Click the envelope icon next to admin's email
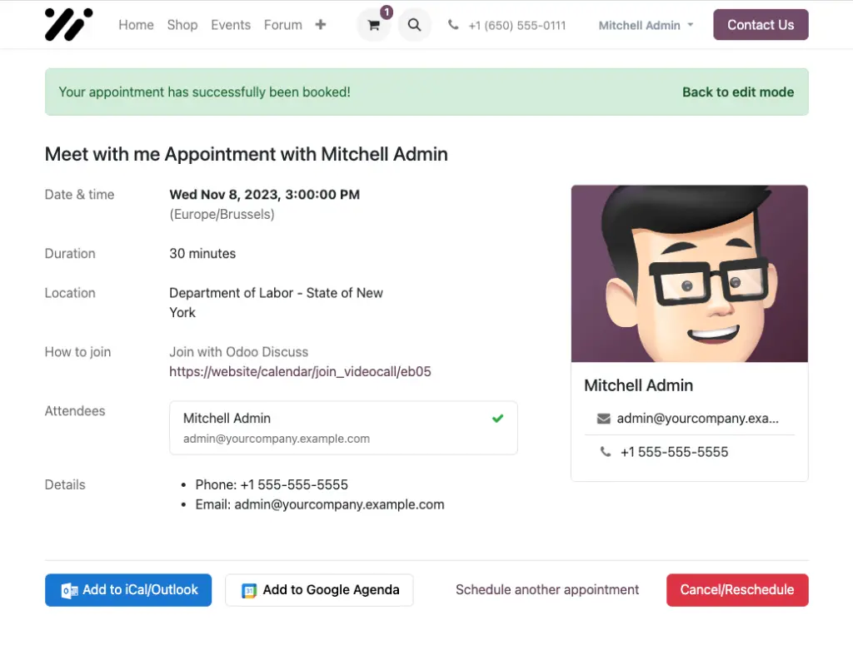Image resolution: width=853 pixels, height=650 pixels. [x=603, y=419]
